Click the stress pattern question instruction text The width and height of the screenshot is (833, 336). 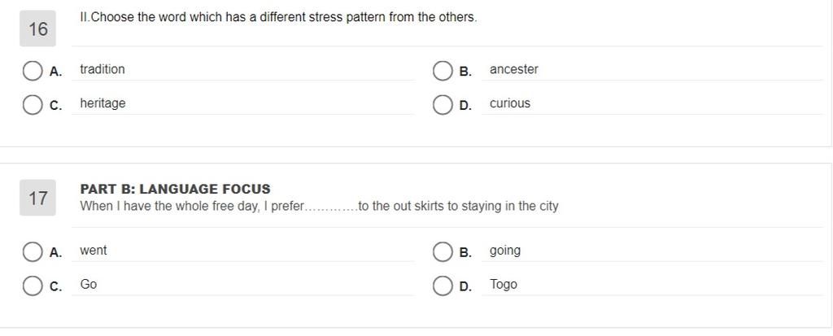(x=278, y=17)
